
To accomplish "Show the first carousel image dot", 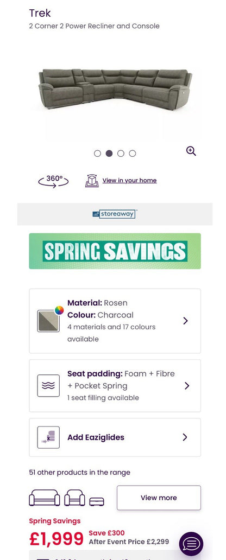I will (x=97, y=154).
